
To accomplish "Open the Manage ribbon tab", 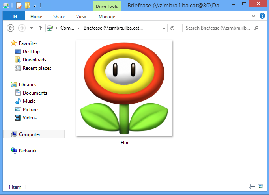I will click(107, 17).
